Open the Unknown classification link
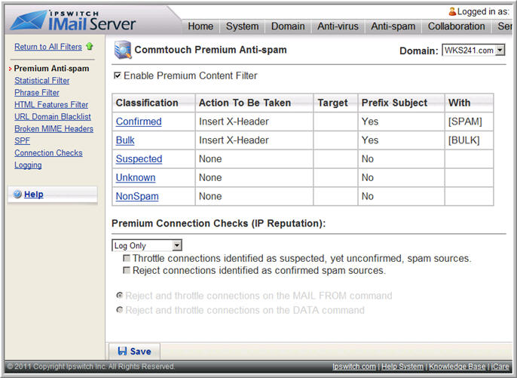 [136, 177]
